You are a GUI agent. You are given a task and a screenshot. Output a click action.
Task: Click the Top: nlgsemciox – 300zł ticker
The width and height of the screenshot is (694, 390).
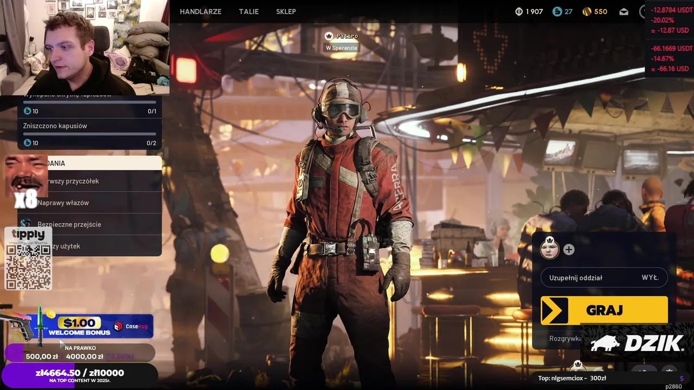point(572,378)
